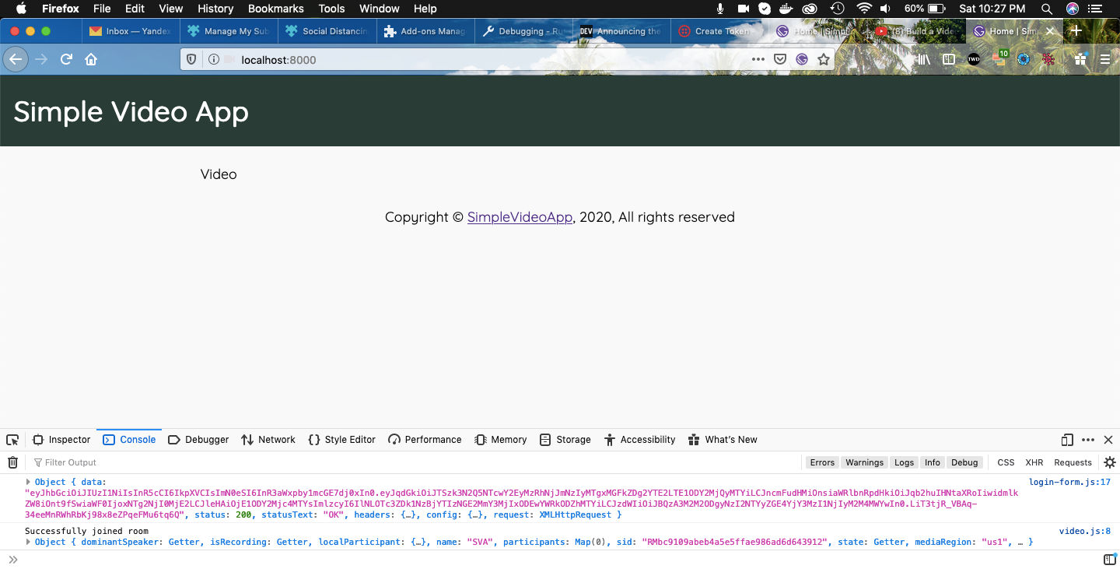Image resolution: width=1120 pixels, height=583 pixels.
Task: Open Siri from the menu bar
Action: click(x=1073, y=9)
